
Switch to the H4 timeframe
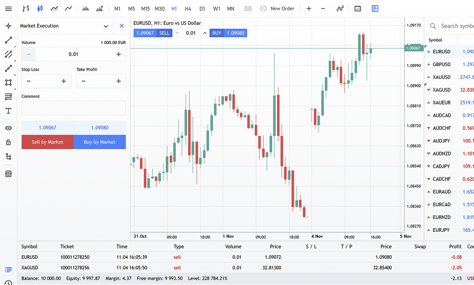point(188,8)
